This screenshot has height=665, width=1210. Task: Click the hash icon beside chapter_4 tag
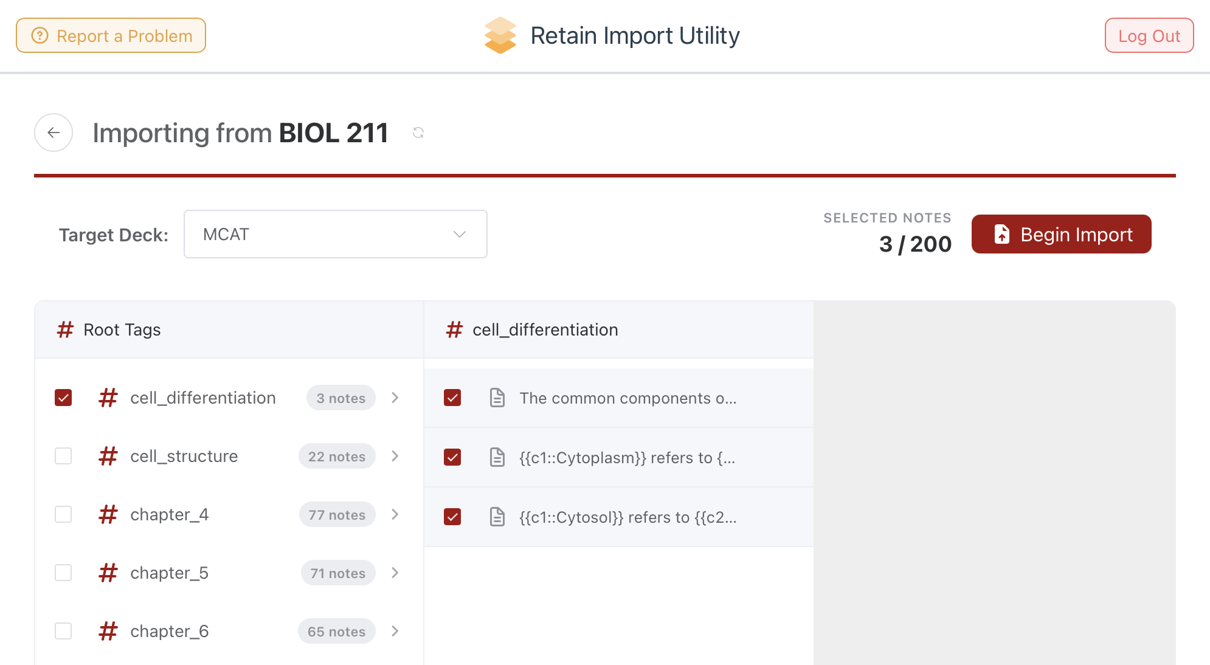pos(108,514)
